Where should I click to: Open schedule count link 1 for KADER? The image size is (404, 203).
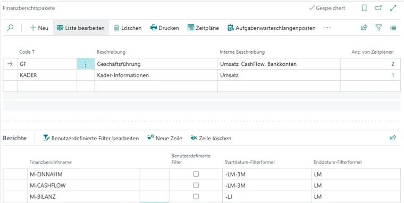point(393,75)
